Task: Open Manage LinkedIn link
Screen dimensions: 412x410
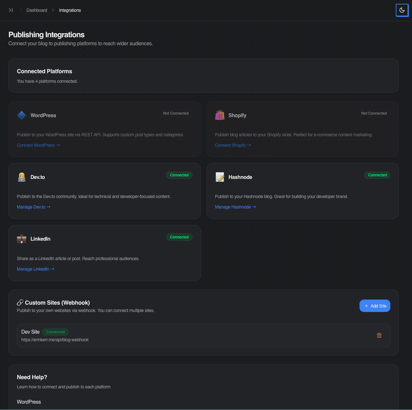Action: (36, 269)
